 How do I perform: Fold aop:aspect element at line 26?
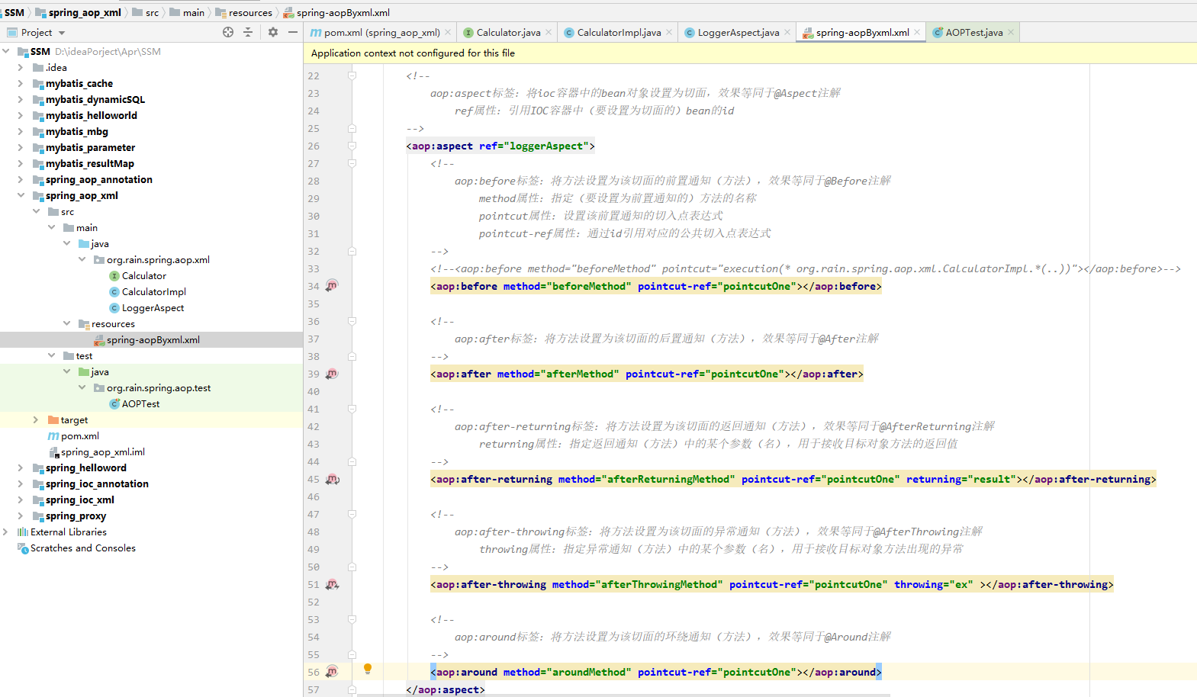pyautogui.click(x=352, y=146)
